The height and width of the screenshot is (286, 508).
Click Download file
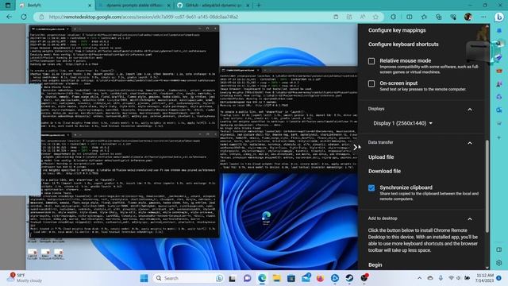coord(384,172)
